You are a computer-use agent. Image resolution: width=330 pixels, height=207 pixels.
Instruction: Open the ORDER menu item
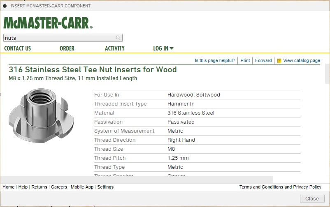tap(67, 48)
